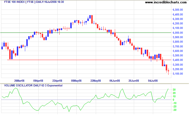Screen dimensions: 189x115
Task: Select the red 5,400 support line
Action: (x=89, y=60)
